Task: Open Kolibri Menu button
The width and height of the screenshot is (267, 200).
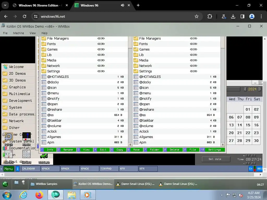Action: (9, 169)
